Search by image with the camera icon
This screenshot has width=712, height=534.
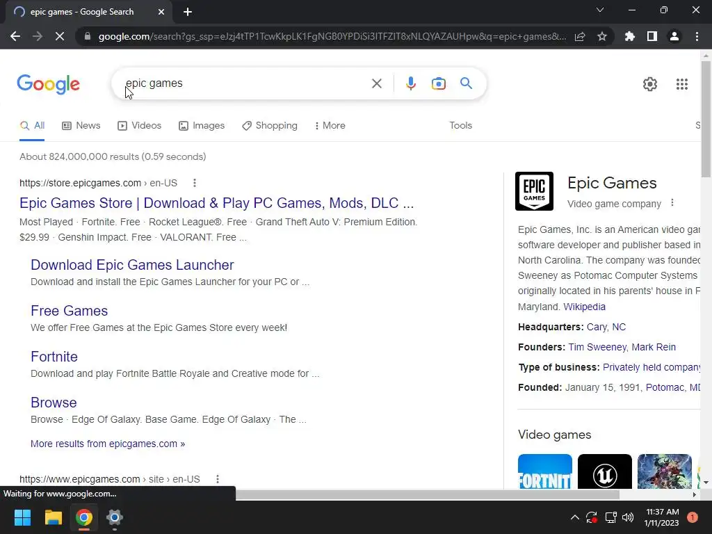coord(439,83)
